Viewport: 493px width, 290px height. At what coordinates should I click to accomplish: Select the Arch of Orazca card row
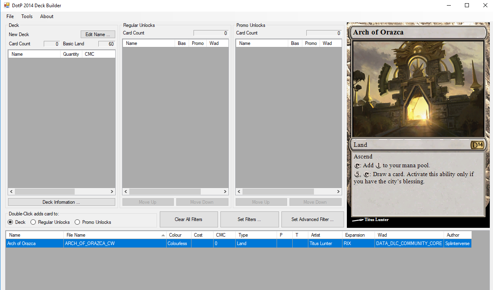click(x=238, y=243)
